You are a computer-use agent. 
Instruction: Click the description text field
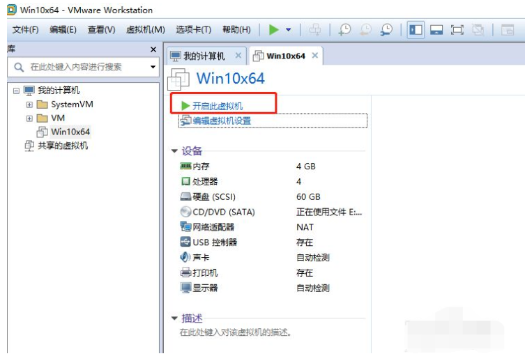tap(236, 332)
